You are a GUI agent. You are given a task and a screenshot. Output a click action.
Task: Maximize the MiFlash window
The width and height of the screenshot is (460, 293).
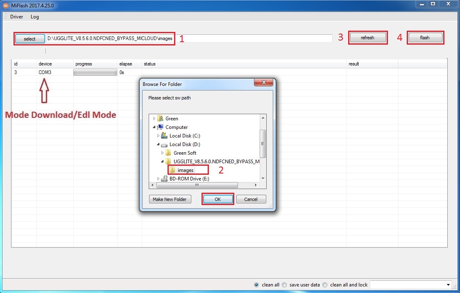(433, 4)
